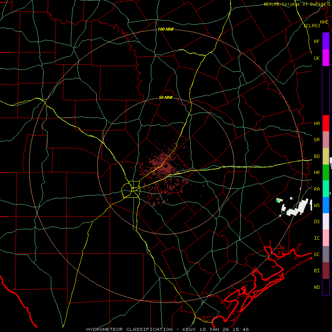Click the "WS" legend label
Viewport: 332px width, 332px height.
click(x=317, y=205)
